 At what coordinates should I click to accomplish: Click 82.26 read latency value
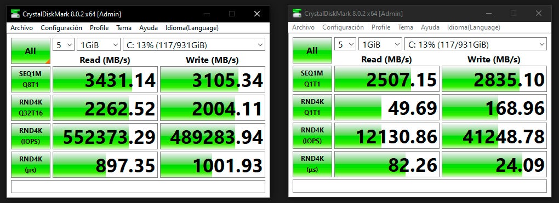point(387,164)
